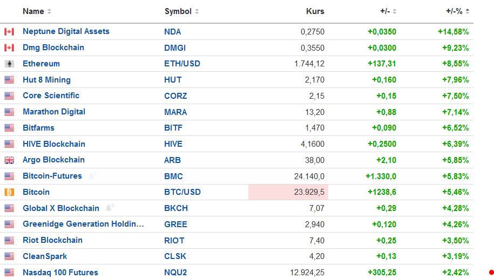Click Canadian flag beside Neptune Digital Assets
494x279 pixels.
9,32
